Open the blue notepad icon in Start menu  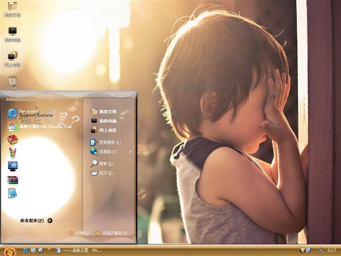coord(13,193)
